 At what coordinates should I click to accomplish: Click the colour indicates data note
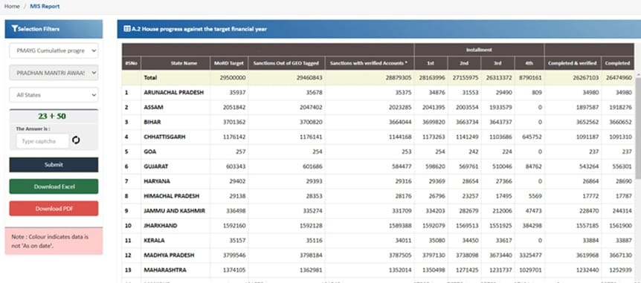[x=54, y=241]
